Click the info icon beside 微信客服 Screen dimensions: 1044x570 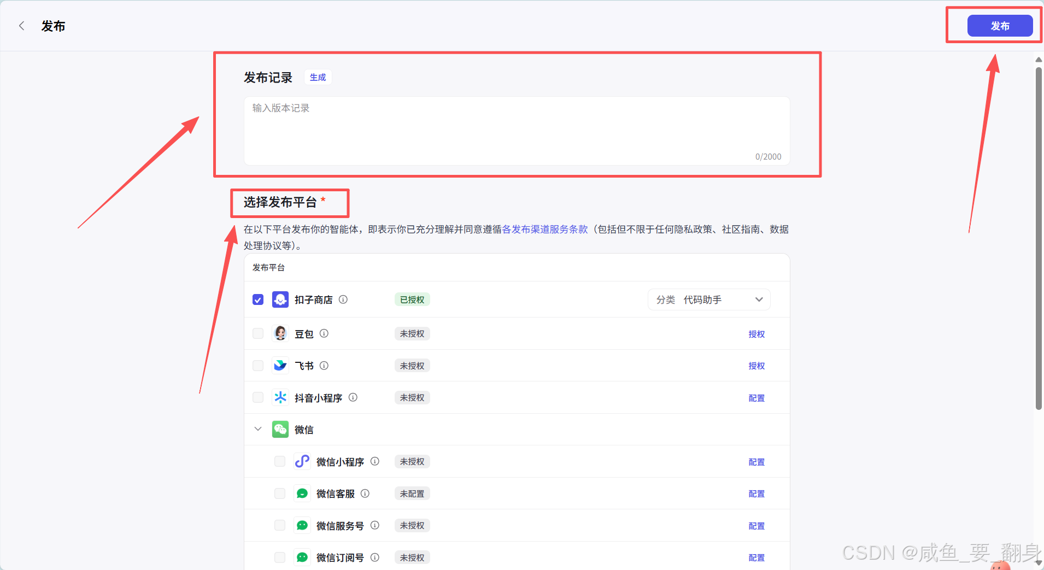pyautogui.click(x=365, y=493)
